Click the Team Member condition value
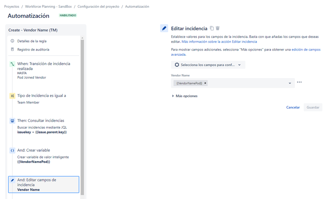333x199 pixels. coord(28,102)
